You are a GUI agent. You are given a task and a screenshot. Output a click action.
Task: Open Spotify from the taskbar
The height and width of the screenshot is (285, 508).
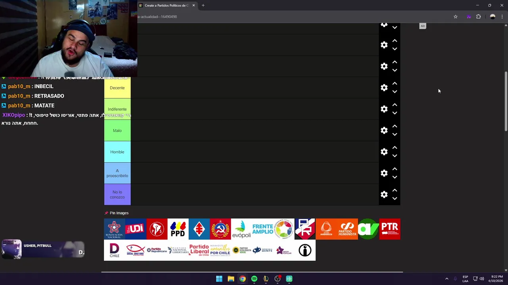254,279
